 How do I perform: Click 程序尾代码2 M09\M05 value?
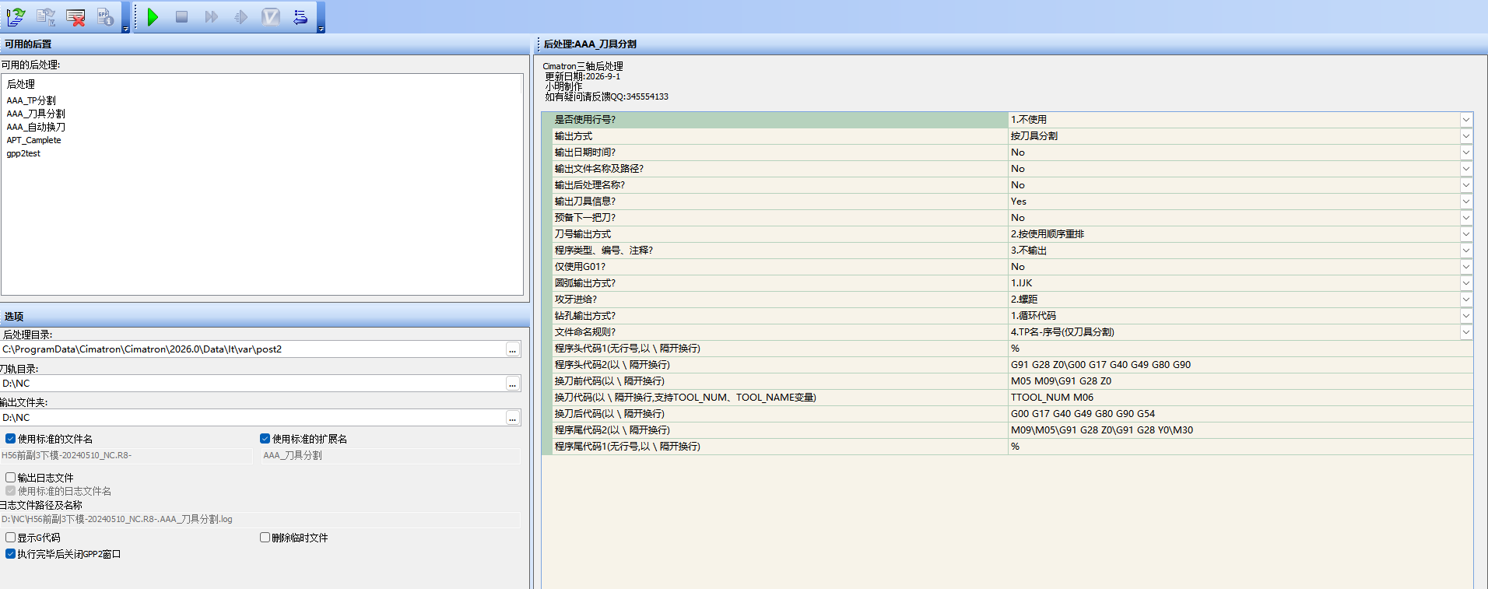point(1240,430)
